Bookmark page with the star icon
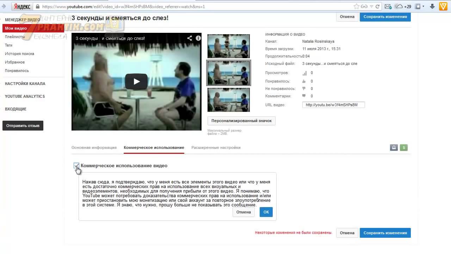451x254 pixels. click(357, 6)
